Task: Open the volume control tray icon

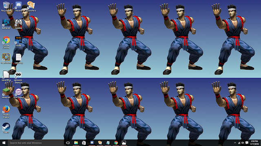Action: click(243, 143)
